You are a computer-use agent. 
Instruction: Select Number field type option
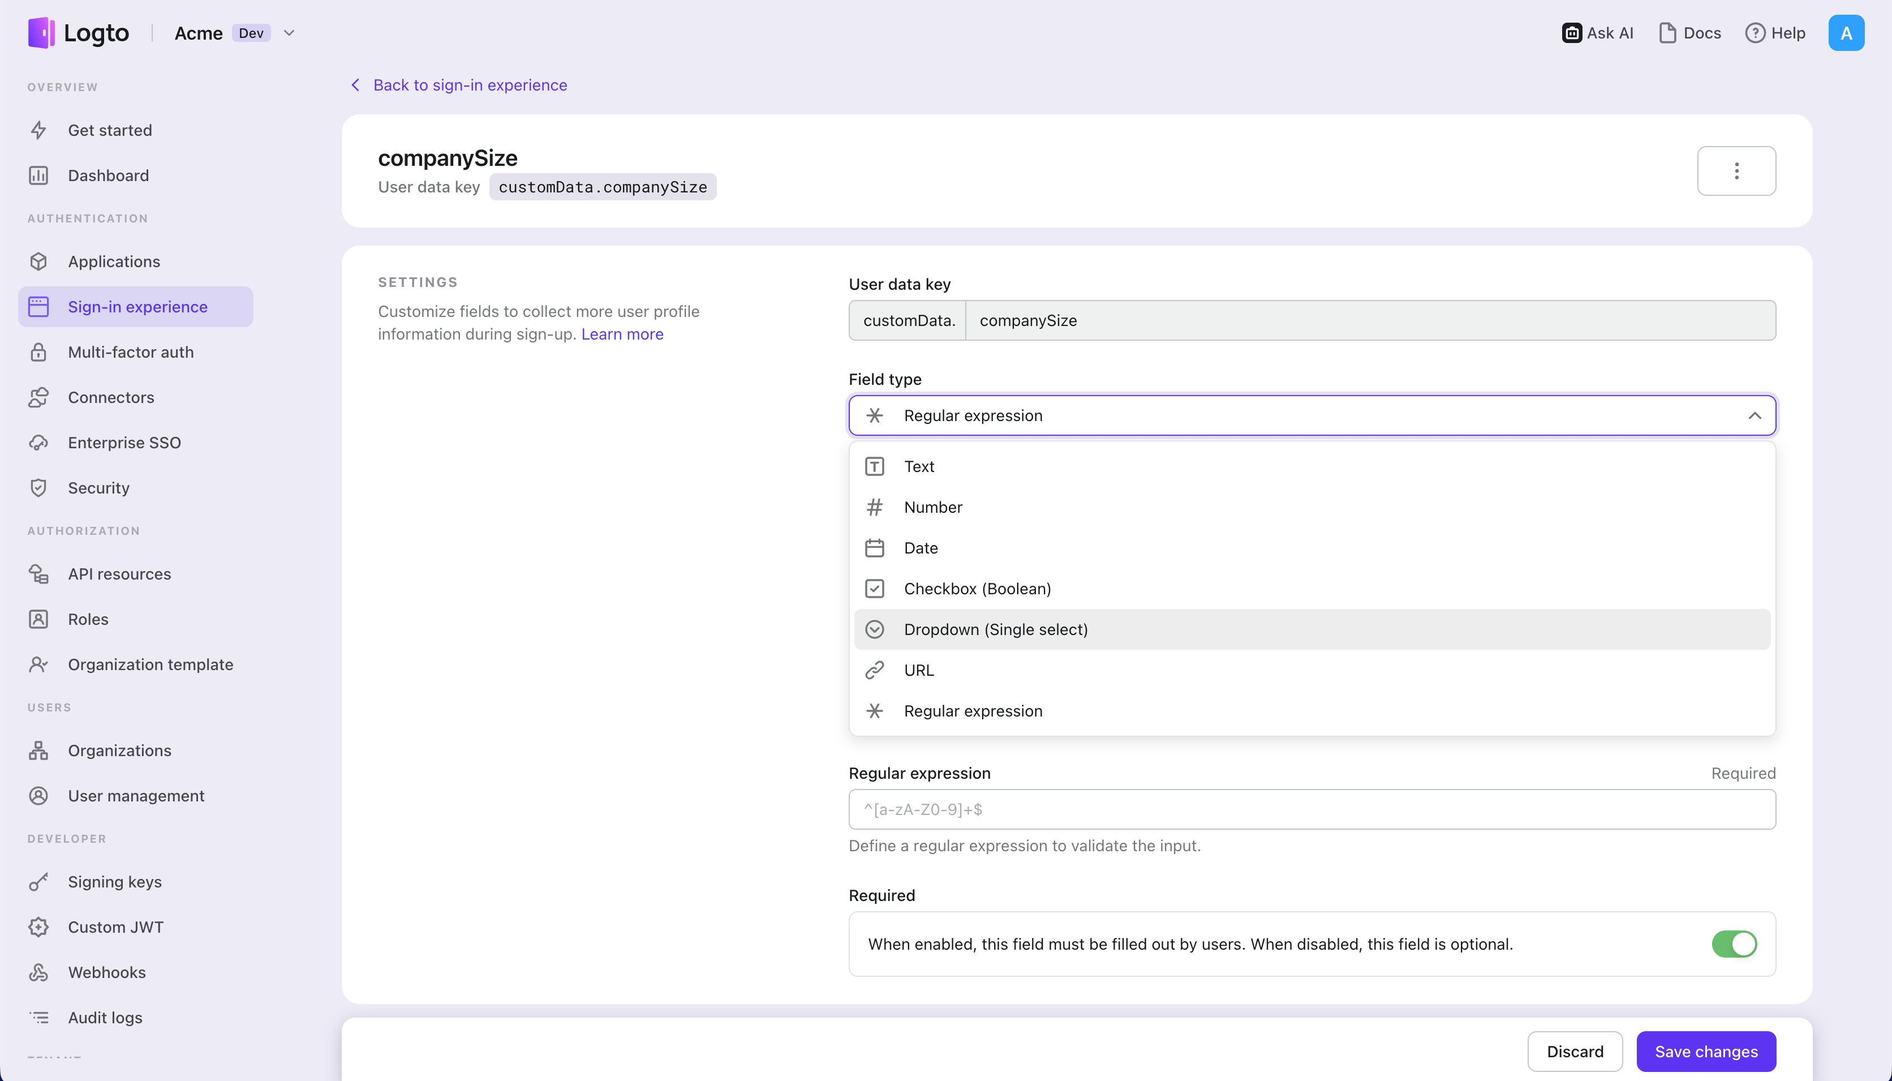1312,507
